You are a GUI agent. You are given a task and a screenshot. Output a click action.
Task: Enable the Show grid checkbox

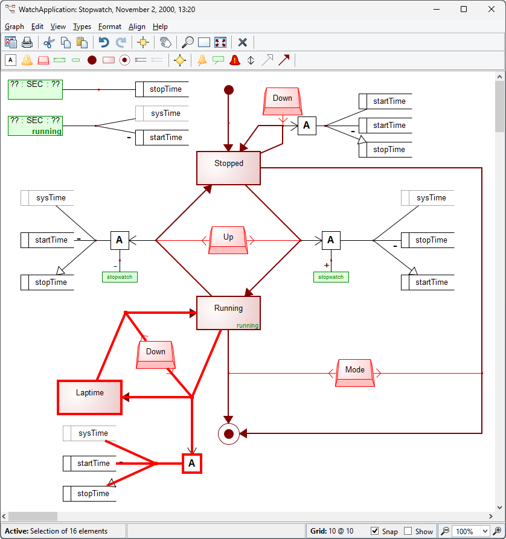tap(408, 531)
